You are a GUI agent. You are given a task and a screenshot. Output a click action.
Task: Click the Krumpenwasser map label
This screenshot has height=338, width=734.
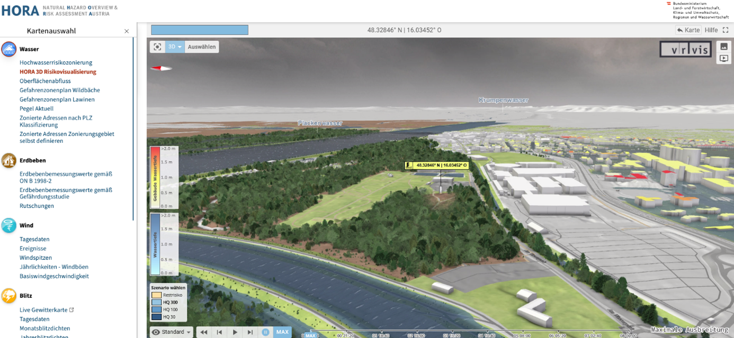coord(504,100)
